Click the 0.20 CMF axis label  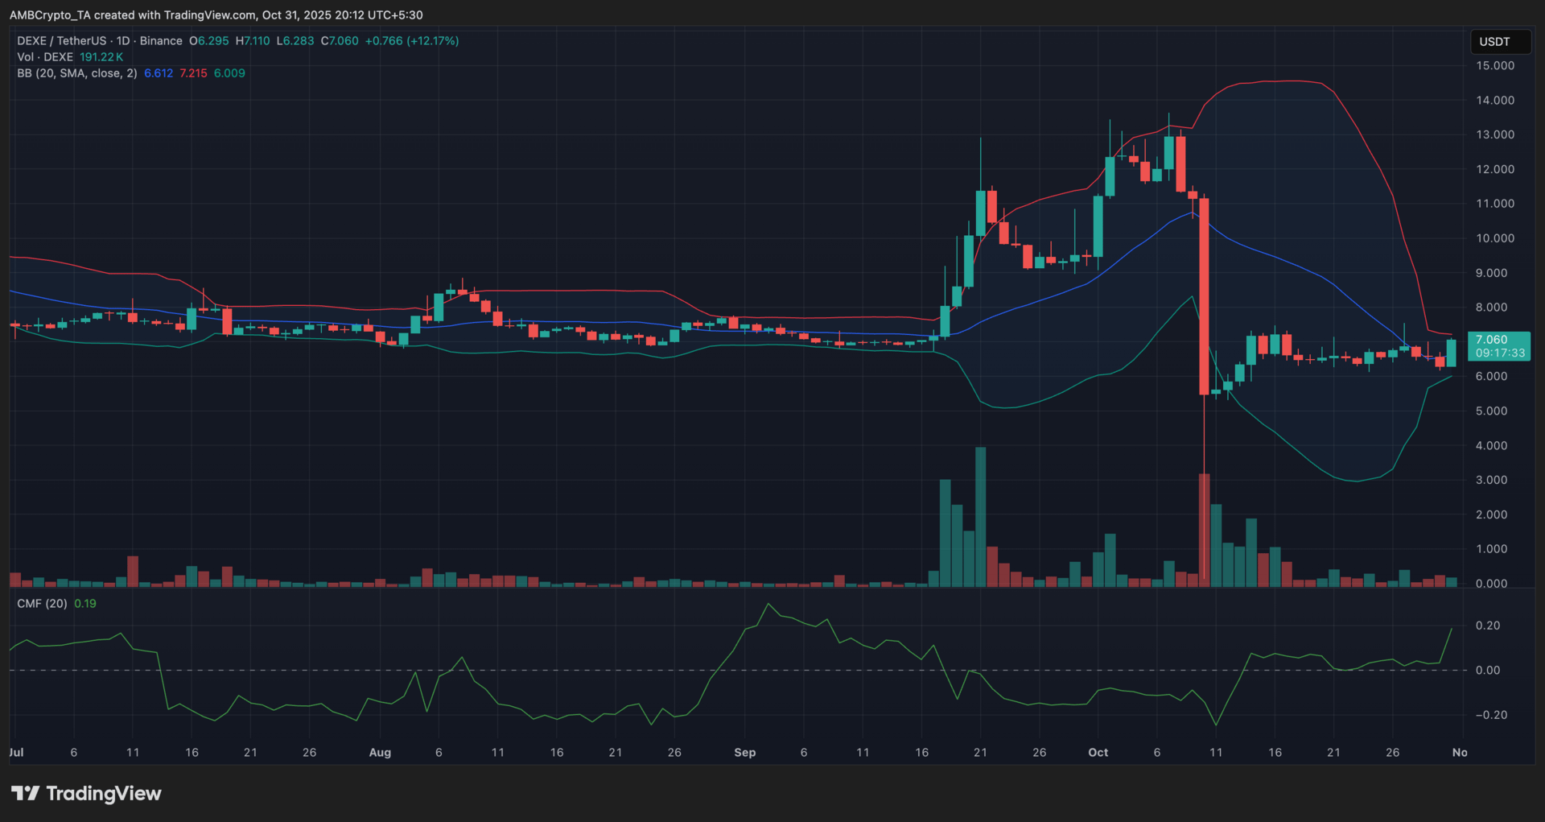1489,626
